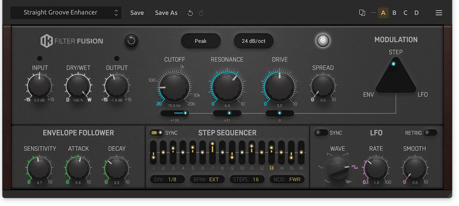
Task: Open the DIV 1/8 selector
Action: (167, 180)
